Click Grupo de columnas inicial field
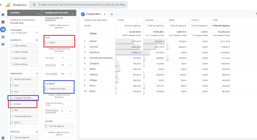The image size is (257, 140). click(x=67, y=104)
